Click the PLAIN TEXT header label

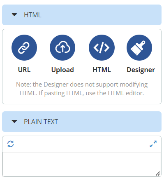(41, 122)
